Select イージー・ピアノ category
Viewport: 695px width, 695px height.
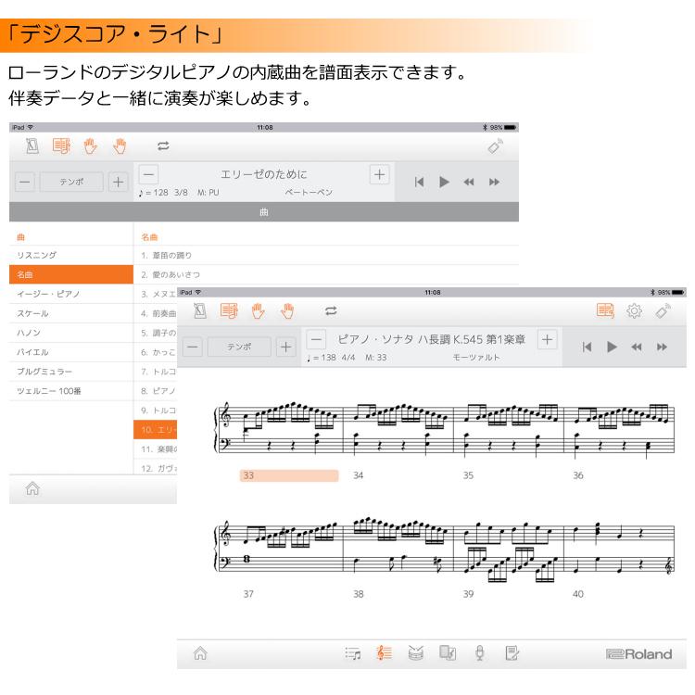[71, 294]
